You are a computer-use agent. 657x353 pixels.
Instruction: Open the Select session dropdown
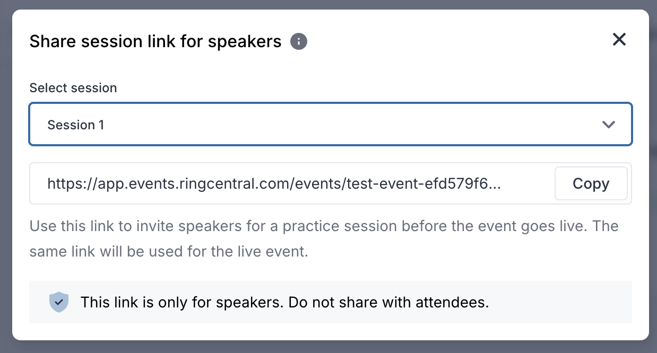(x=331, y=125)
